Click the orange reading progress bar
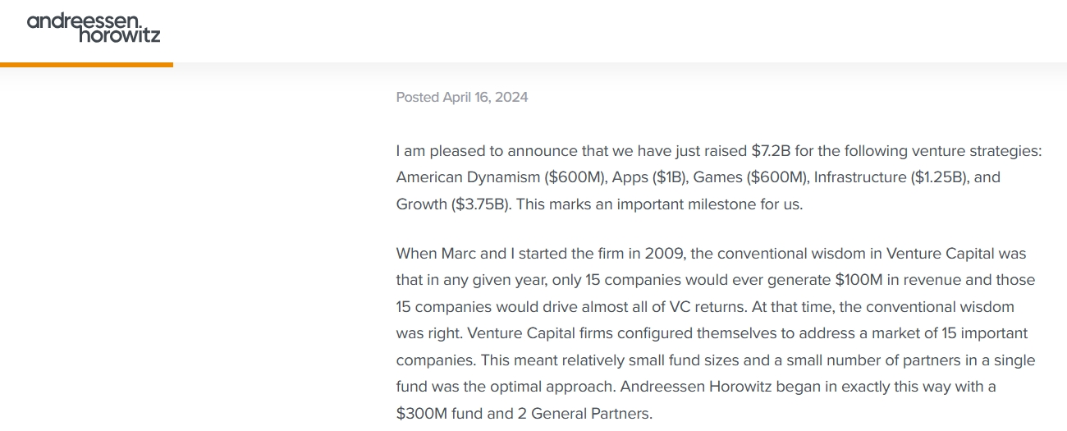Image resolution: width=1067 pixels, height=431 pixels. [x=86, y=64]
